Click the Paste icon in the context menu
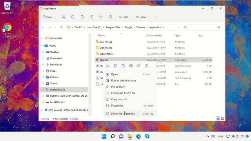 click(123, 66)
